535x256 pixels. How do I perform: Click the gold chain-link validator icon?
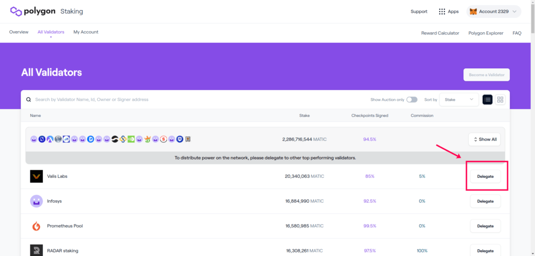[x=123, y=139]
